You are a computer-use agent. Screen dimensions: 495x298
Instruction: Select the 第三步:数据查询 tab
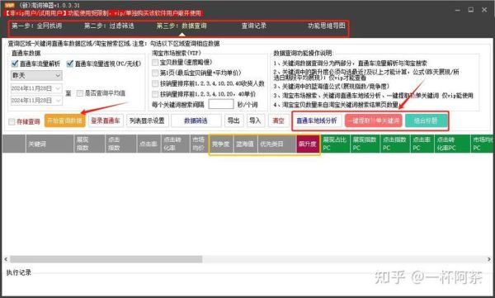click(x=181, y=26)
